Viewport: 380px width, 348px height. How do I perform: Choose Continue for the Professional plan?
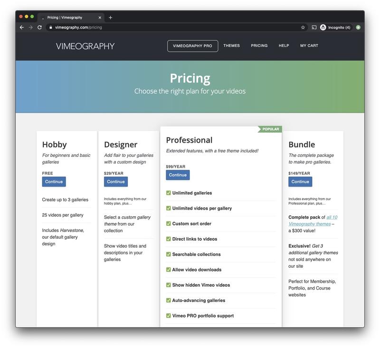pos(178,175)
